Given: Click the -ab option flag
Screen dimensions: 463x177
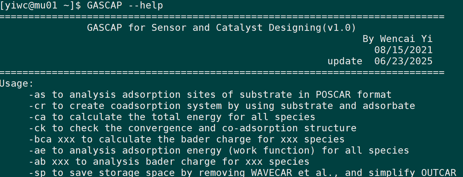Looking at the screenshot, I should [x=37, y=162].
